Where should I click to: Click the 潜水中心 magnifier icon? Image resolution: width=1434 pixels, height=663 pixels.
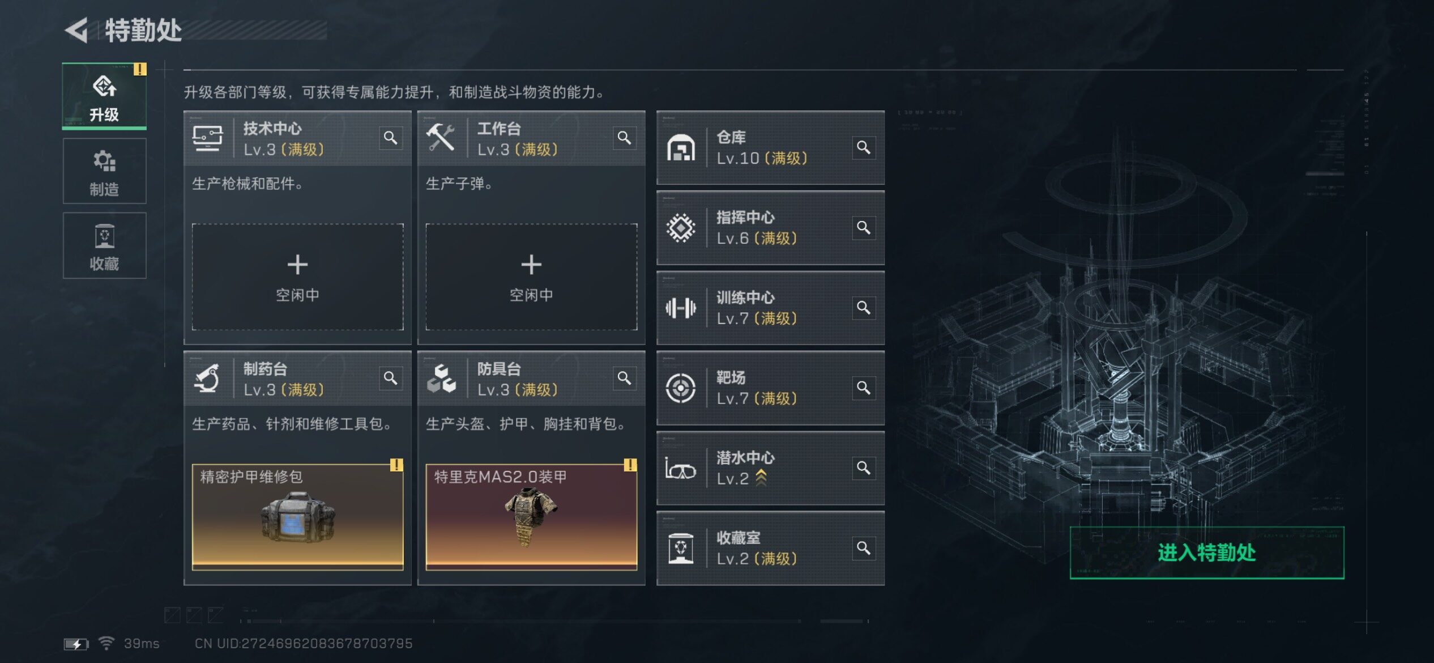click(x=864, y=468)
